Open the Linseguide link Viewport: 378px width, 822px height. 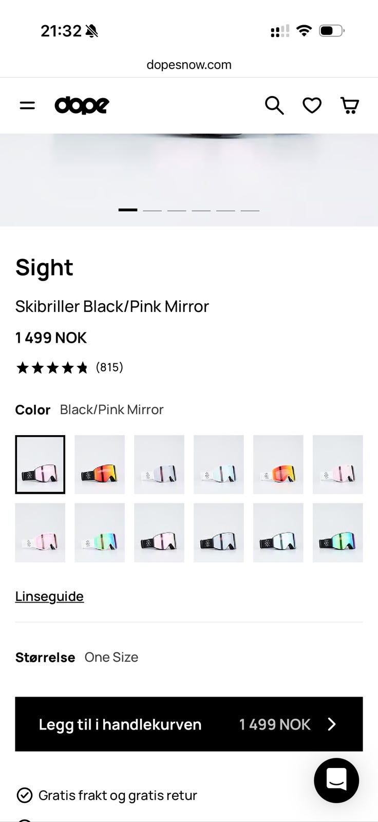[49, 596]
